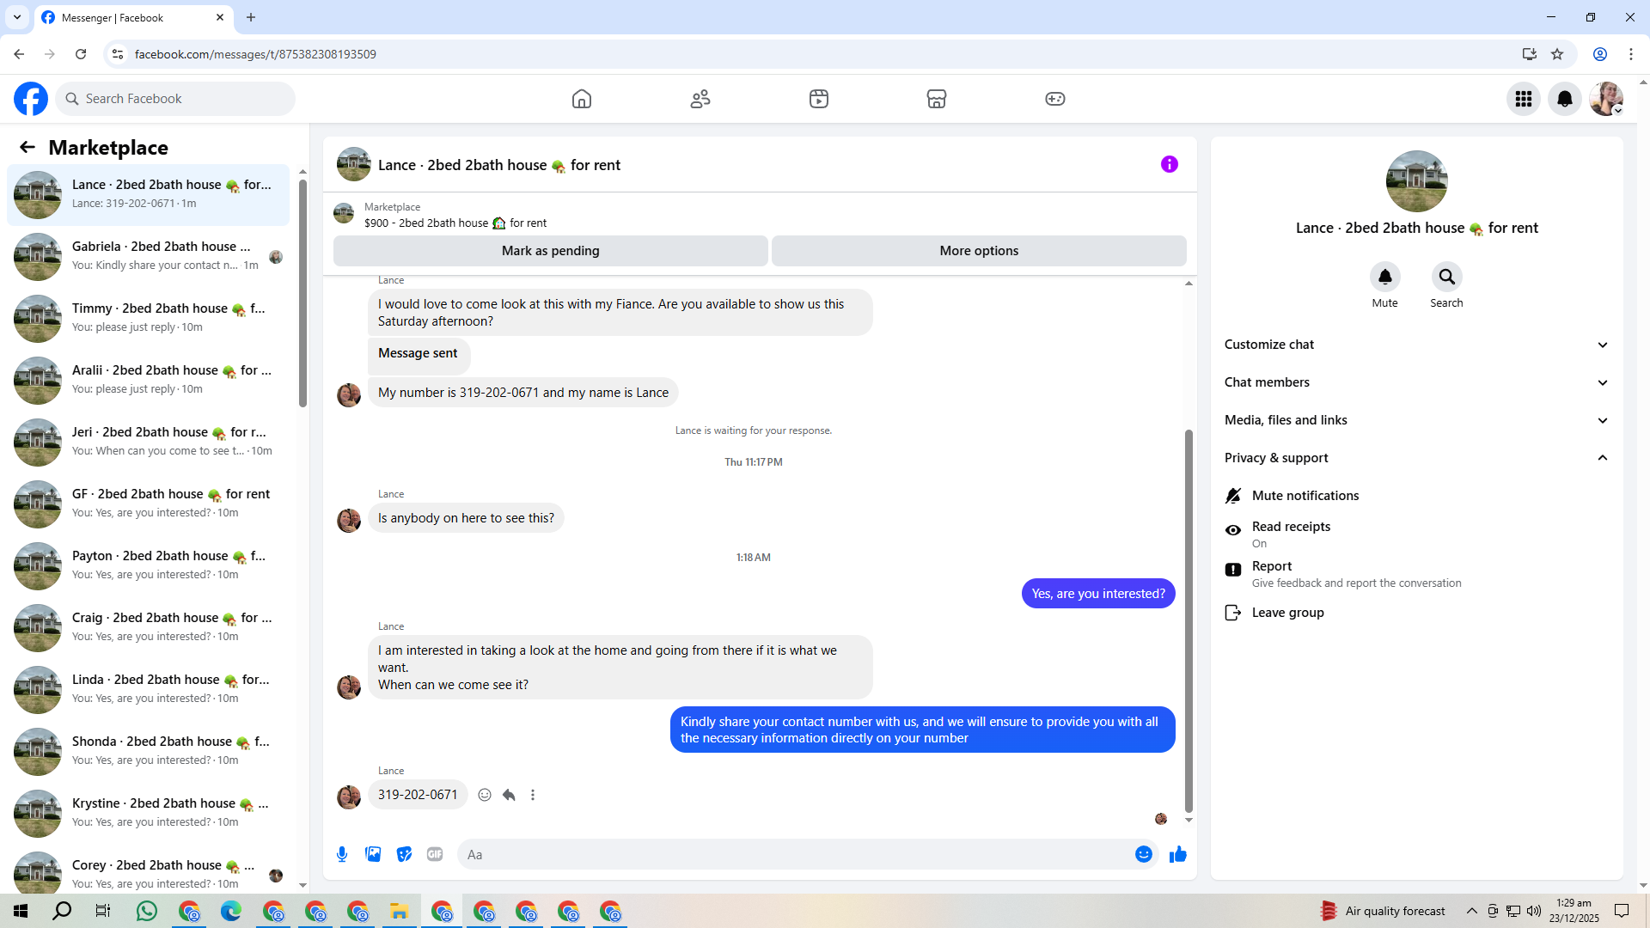Reply to the 319-202-0671 message
This screenshot has width=1650, height=928.
coord(509,795)
